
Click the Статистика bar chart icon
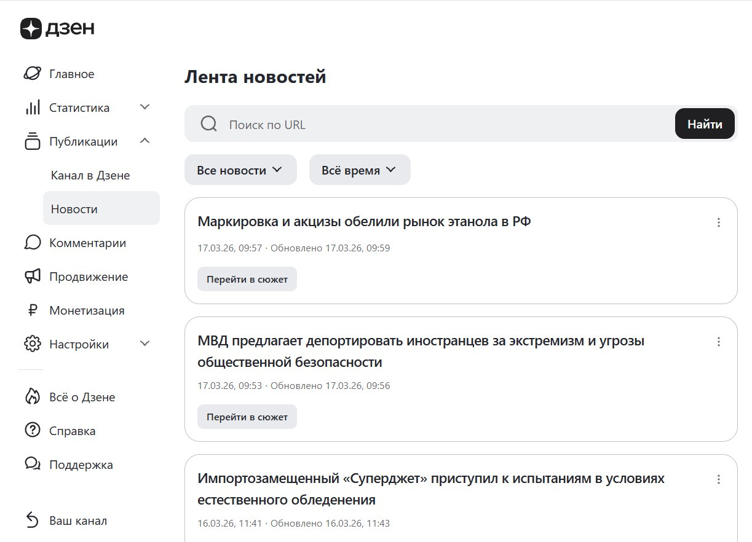tap(32, 108)
